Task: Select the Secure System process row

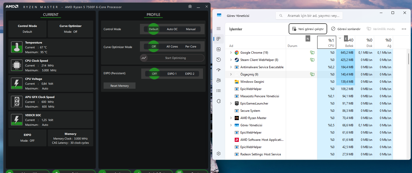Action: click(309, 111)
